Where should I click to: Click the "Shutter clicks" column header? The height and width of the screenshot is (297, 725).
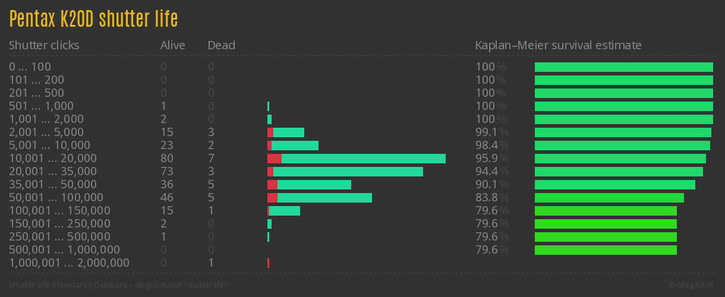(x=44, y=45)
